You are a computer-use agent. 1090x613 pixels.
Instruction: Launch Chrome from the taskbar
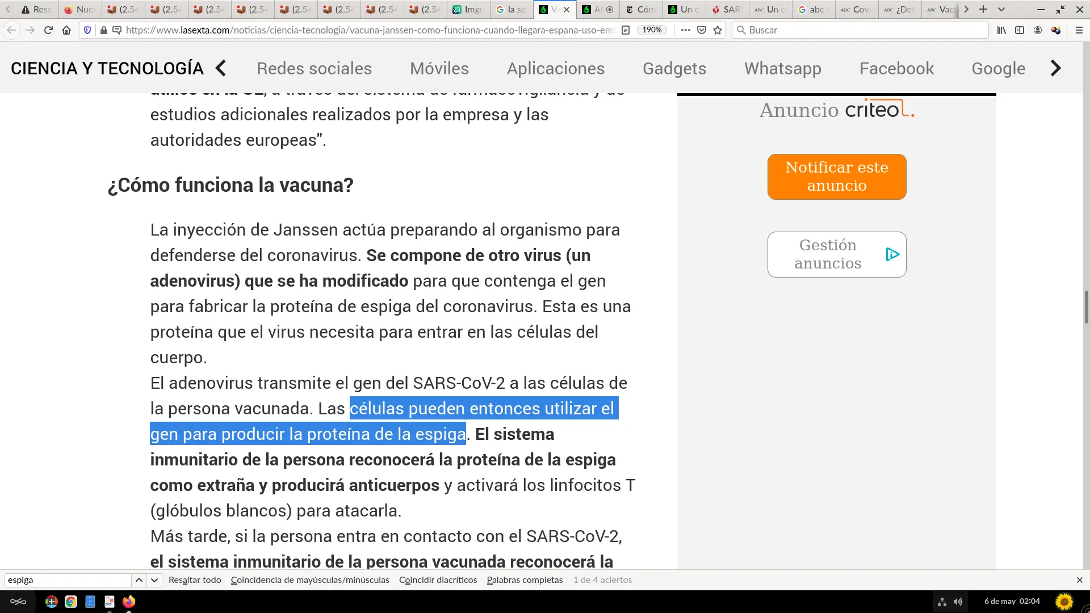coord(71,602)
